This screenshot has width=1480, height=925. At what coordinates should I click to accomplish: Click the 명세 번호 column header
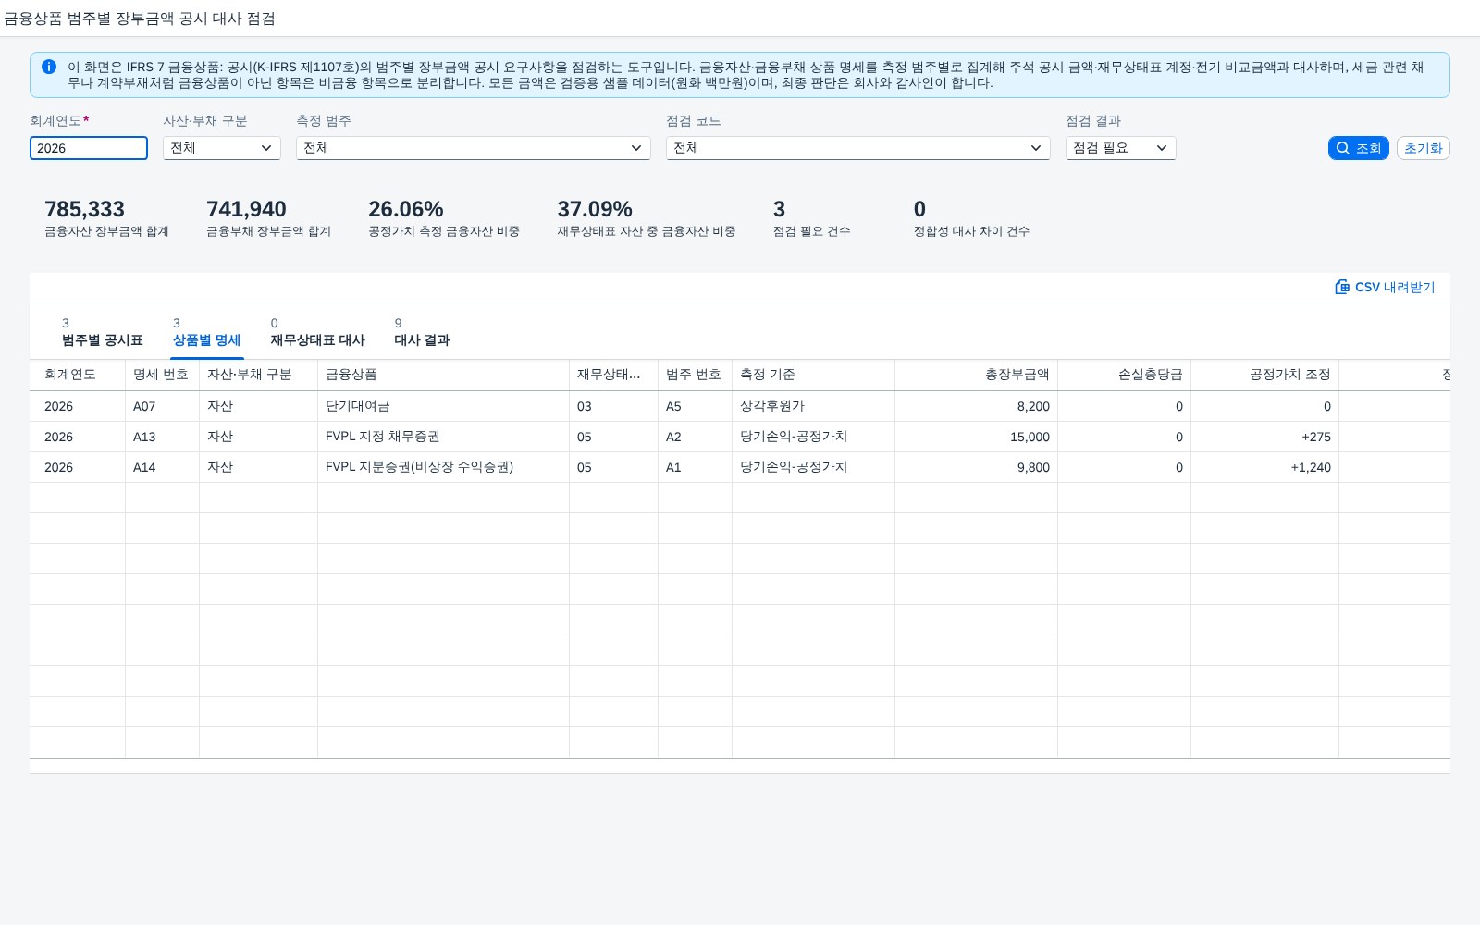coord(162,375)
